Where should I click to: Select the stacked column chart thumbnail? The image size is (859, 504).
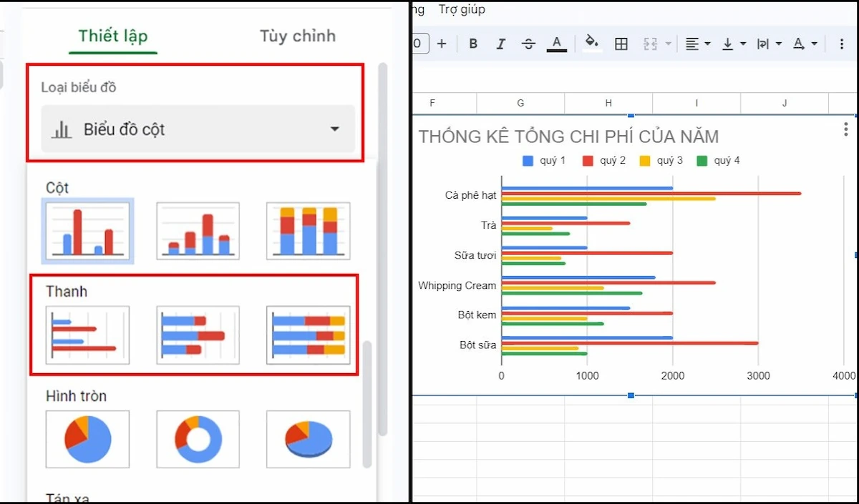pyautogui.click(x=198, y=231)
